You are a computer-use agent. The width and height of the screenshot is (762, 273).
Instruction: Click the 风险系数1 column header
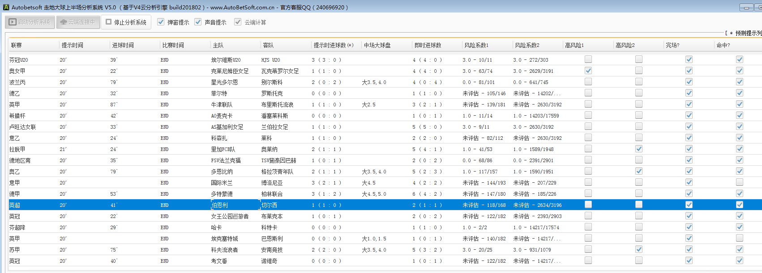pyautogui.click(x=476, y=45)
